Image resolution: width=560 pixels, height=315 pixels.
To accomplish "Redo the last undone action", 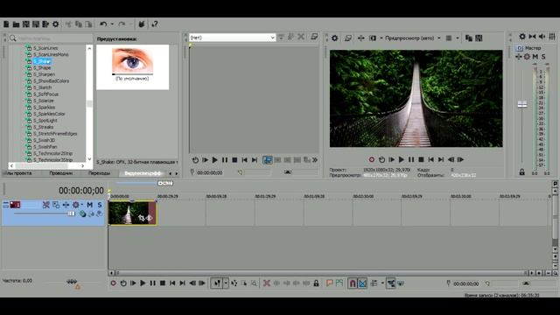I will (x=122, y=24).
